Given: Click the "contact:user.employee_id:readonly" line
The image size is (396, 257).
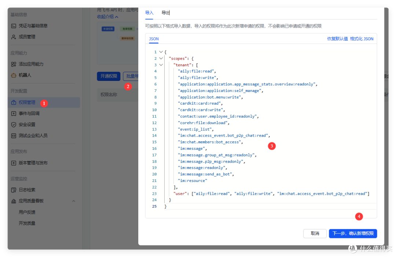Looking at the screenshot, I should [x=217, y=116].
